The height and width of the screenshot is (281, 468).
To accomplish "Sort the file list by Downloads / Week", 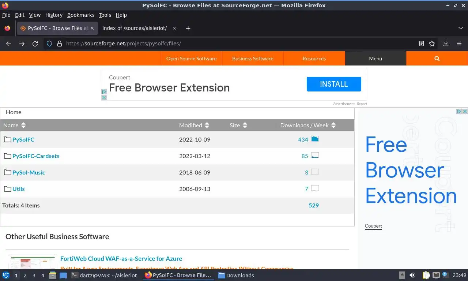I will pos(308,125).
